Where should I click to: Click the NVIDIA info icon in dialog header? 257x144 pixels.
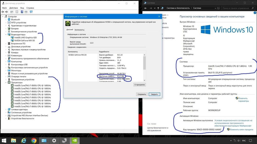pos(68,23)
